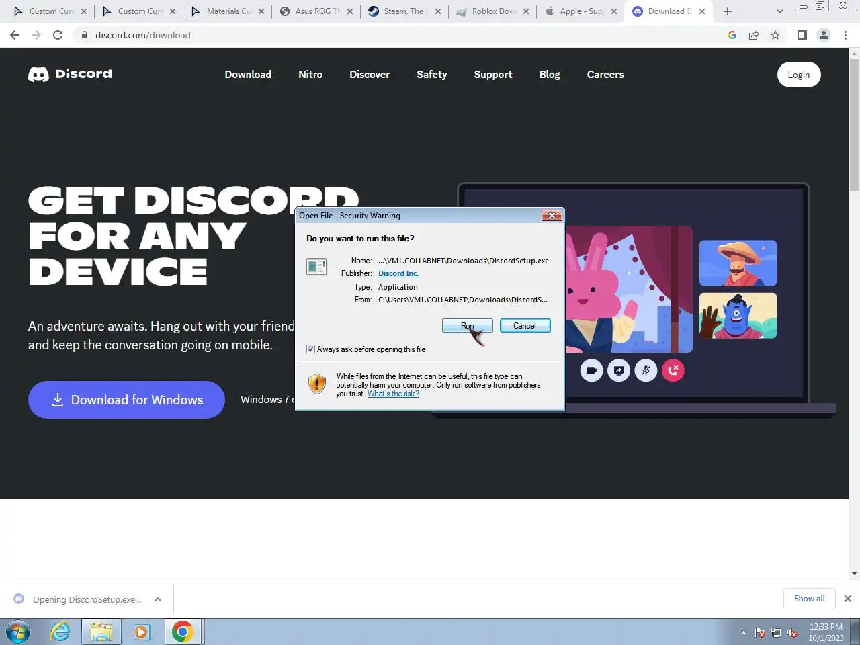Image resolution: width=860 pixels, height=645 pixels.
Task: Open the Careers nav item
Action: 605,75
